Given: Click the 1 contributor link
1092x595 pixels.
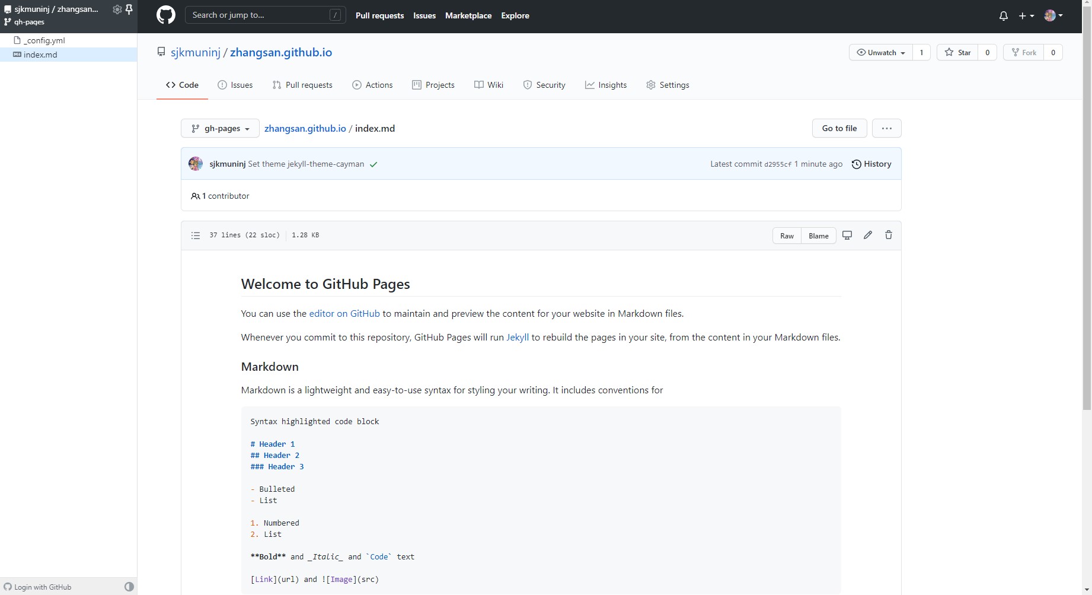Looking at the screenshot, I should [220, 196].
